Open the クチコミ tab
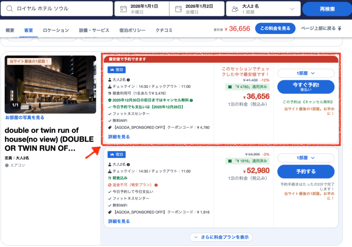The height and width of the screenshot is (247, 352). click(x=164, y=30)
